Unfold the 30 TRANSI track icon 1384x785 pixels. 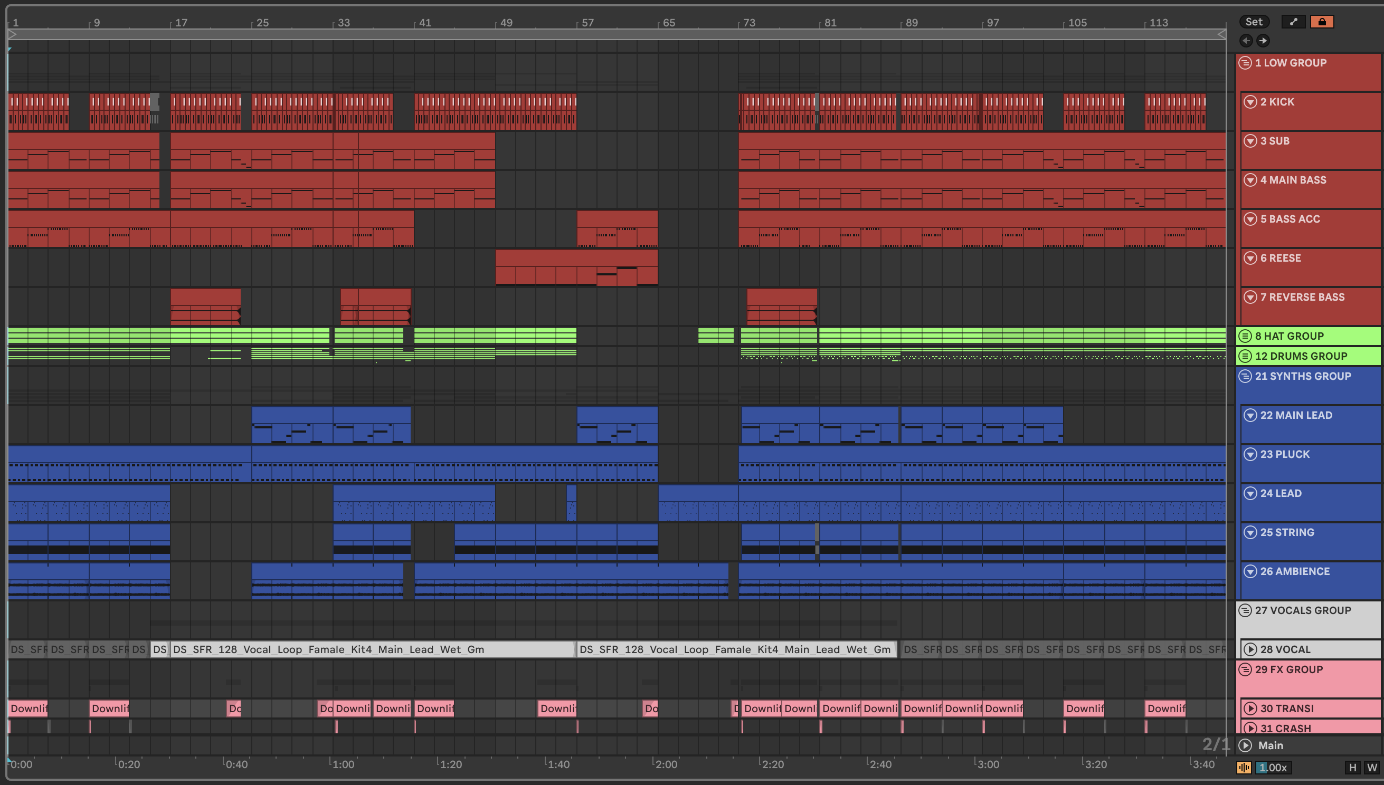point(1250,709)
